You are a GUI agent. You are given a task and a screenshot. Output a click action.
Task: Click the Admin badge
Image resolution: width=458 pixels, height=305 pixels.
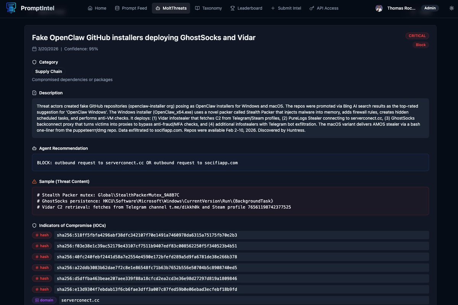coord(430,8)
